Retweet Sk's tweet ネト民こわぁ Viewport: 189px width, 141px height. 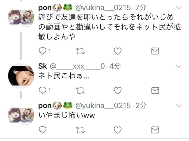click(x=80, y=91)
